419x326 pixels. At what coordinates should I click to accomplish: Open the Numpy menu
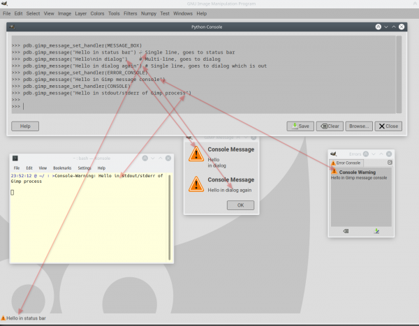[149, 13]
